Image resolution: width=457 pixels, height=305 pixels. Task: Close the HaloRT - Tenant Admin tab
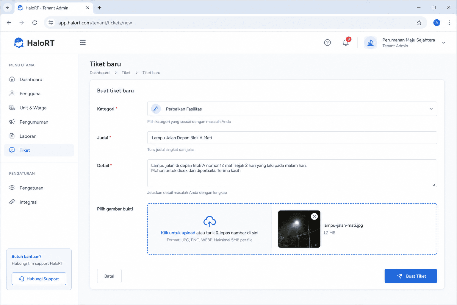tap(87, 8)
